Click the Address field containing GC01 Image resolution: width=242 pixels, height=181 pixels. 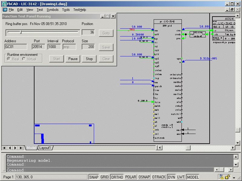(16, 47)
